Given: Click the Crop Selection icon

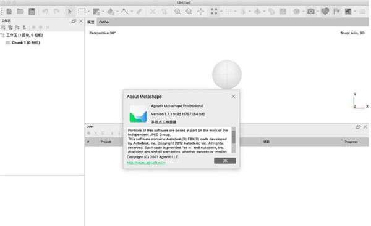Looking at the screenshot, I should click(x=164, y=11).
